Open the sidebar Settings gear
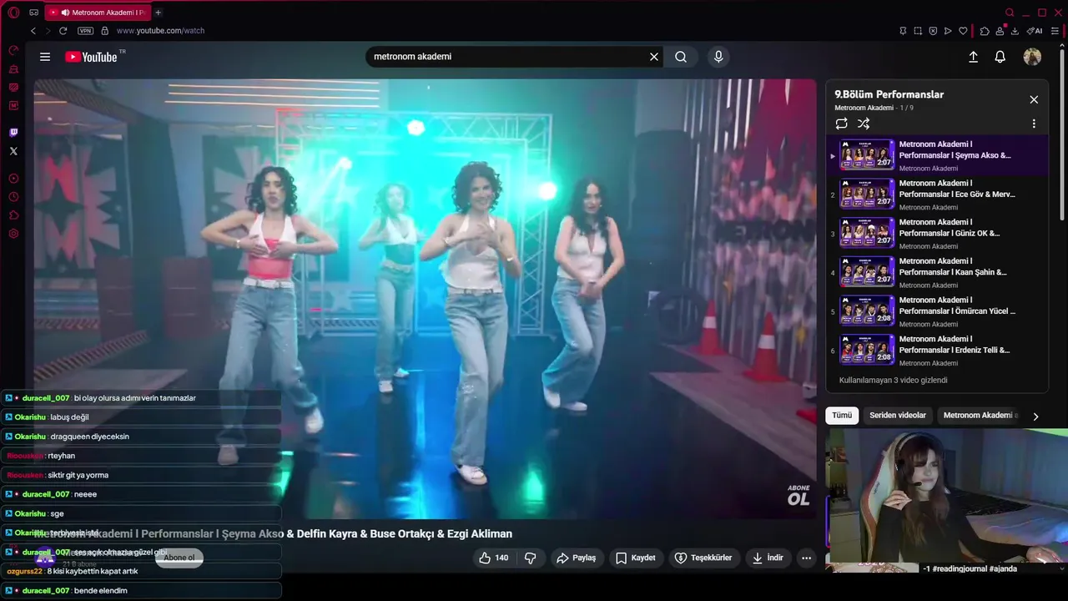Image resolution: width=1068 pixels, height=601 pixels. point(13,234)
